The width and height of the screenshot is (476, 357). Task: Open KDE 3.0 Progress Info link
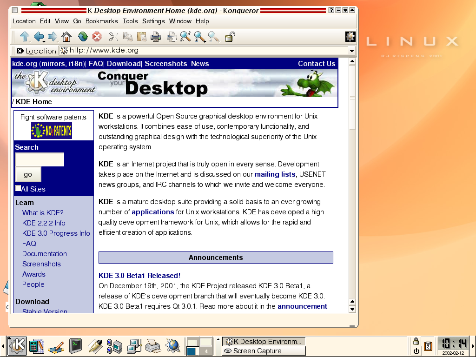point(56,233)
